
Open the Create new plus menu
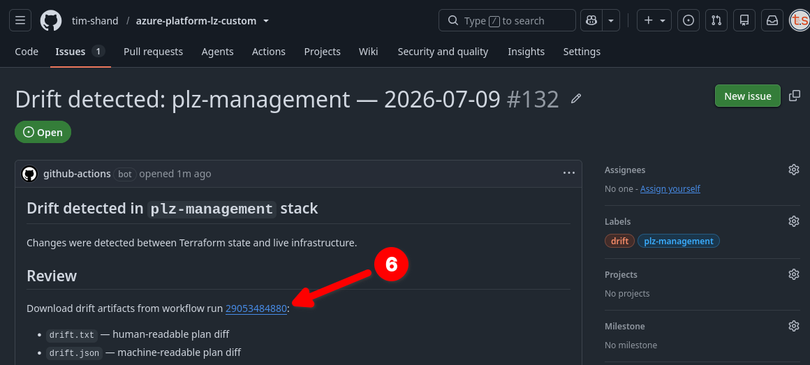654,21
